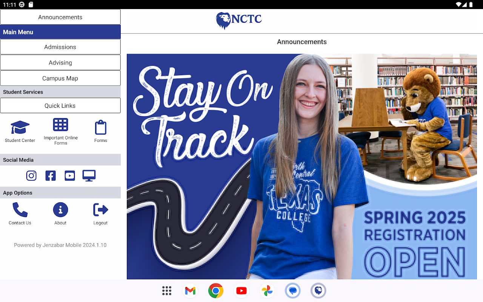Open the Advising menu item
Viewport: 483px width, 302px height.
point(60,63)
